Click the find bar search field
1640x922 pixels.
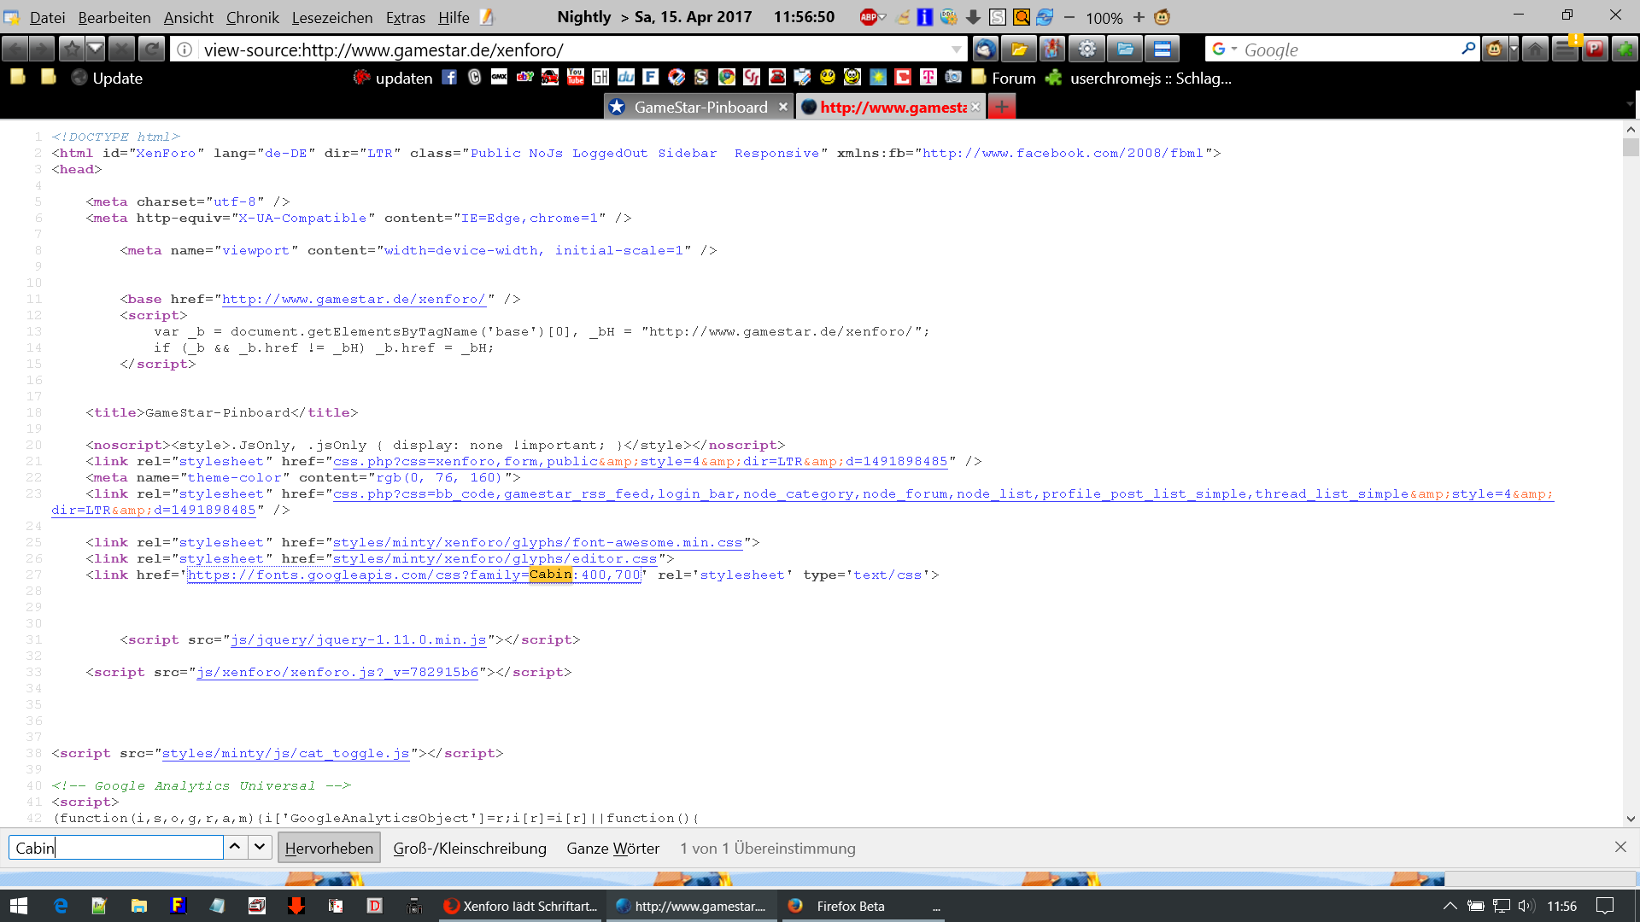115,848
